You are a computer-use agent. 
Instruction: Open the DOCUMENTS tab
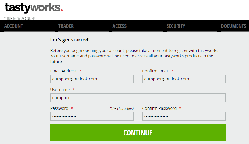233,26
